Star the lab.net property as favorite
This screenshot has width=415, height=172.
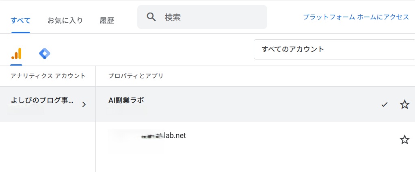click(404, 139)
